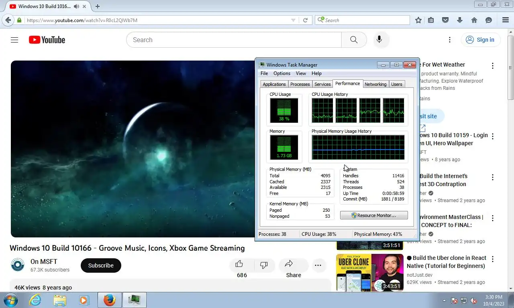Open Firefox downloads arrow icon
The width and height of the screenshot is (514, 308).
pyautogui.click(x=460, y=20)
